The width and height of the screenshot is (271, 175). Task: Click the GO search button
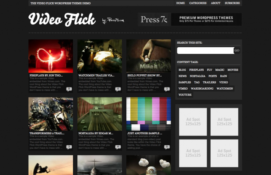click(237, 50)
